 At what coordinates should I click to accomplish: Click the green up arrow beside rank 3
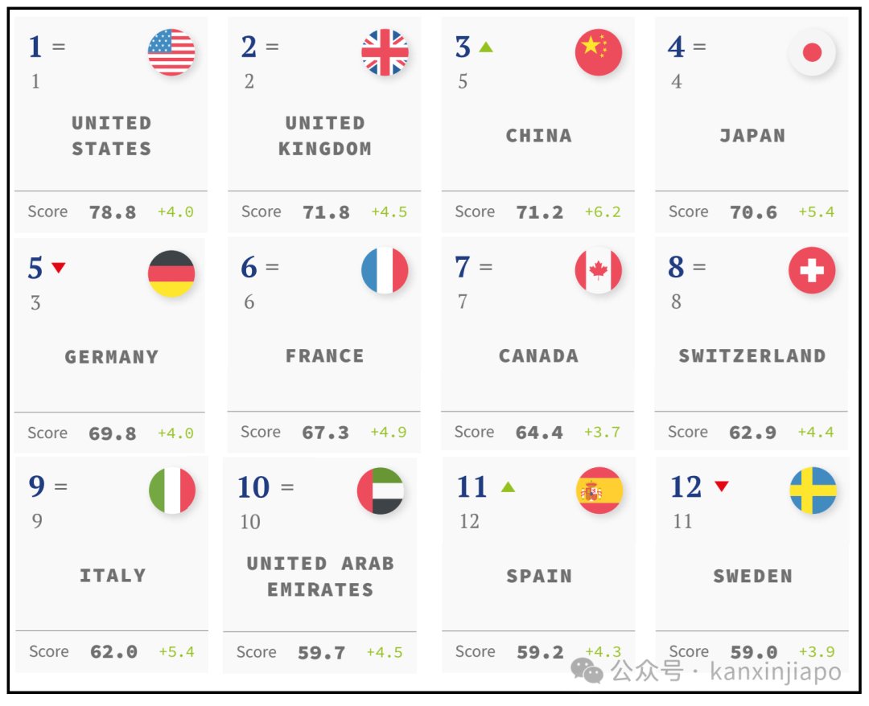point(485,47)
